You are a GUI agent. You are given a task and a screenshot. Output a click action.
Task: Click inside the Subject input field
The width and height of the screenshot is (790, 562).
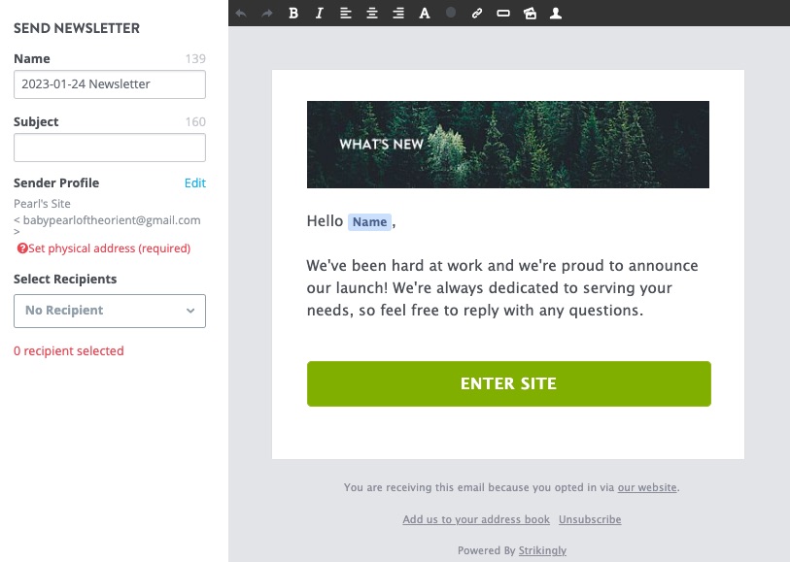109,147
